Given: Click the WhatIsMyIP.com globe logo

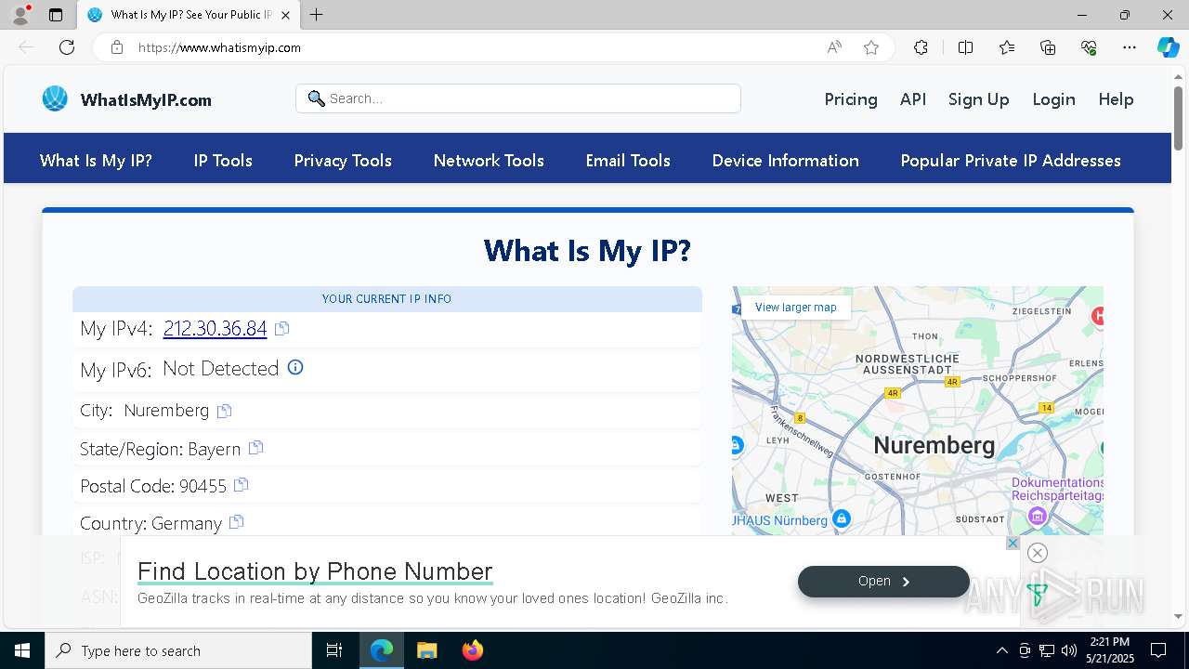Looking at the screenshot, I should pos(55,98).
